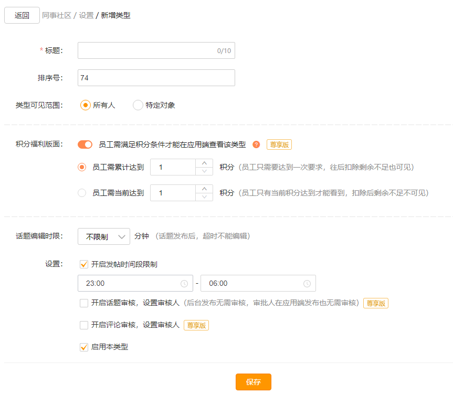Go to 设置 in the breadcrumb
This screenshot has height=393, width=453.
(x=87, y=15)
